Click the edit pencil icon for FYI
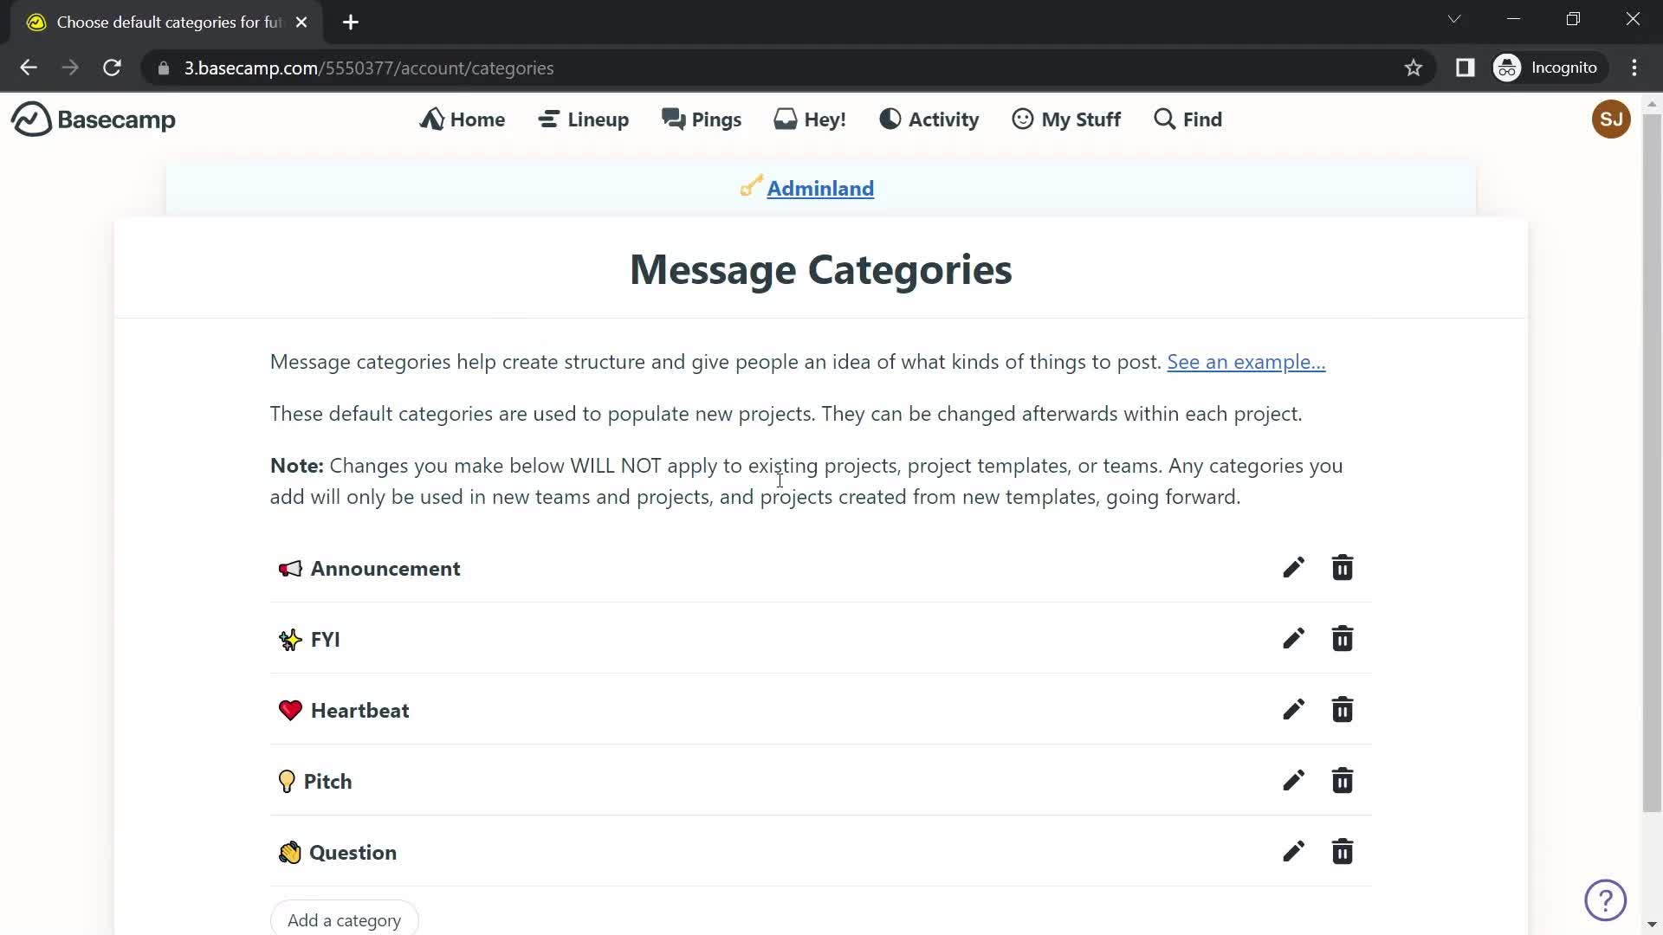This screenshot has height=935, width=1663. pos(1293,638)
